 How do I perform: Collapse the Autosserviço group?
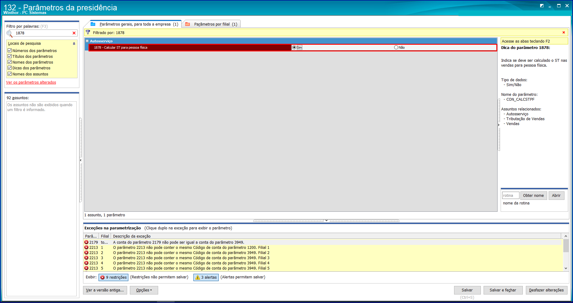click(x=87, y=41)
